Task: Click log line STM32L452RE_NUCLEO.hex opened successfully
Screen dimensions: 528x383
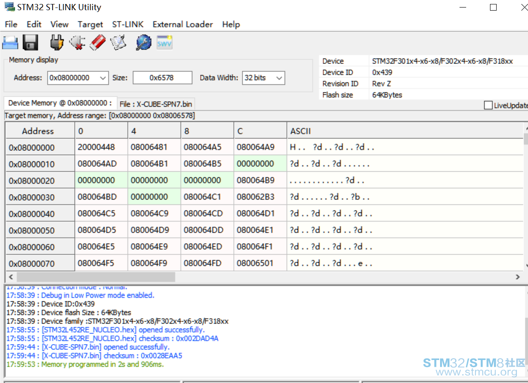Action: pyautogui.click(x=106, y=330)
